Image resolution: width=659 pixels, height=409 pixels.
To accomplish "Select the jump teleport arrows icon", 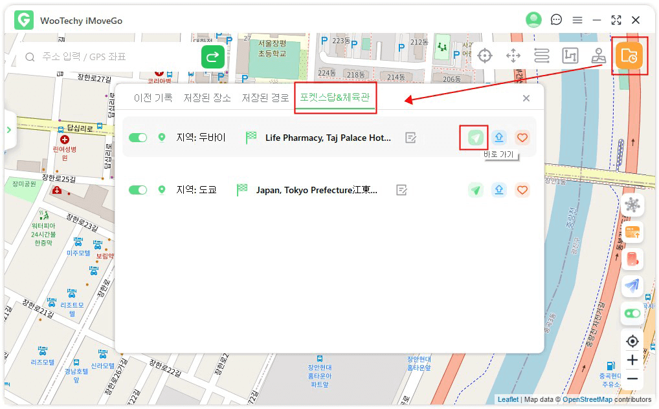I will 513,56.
